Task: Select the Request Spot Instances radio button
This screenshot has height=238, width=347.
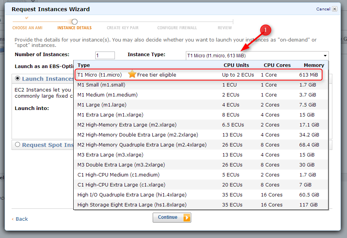Action: (x=17, y=145)
